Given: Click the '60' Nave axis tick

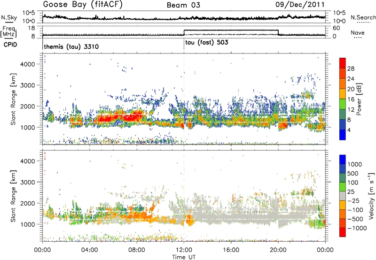Looking at the screenshot, I should tap(337, 28).
